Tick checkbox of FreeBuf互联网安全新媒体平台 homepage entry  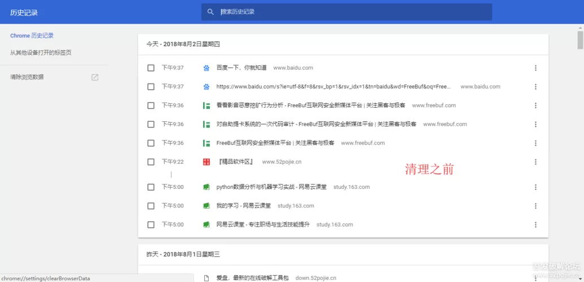pos(151,143)
